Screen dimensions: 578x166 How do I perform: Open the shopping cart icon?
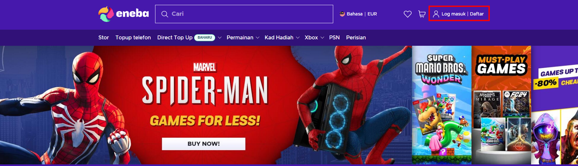pyautogui.click(x=422, y=14)
